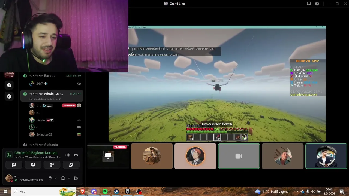Expand microphone input options arrow
The width and height of the screenshot is (349, 196).
tap(56, 178)
